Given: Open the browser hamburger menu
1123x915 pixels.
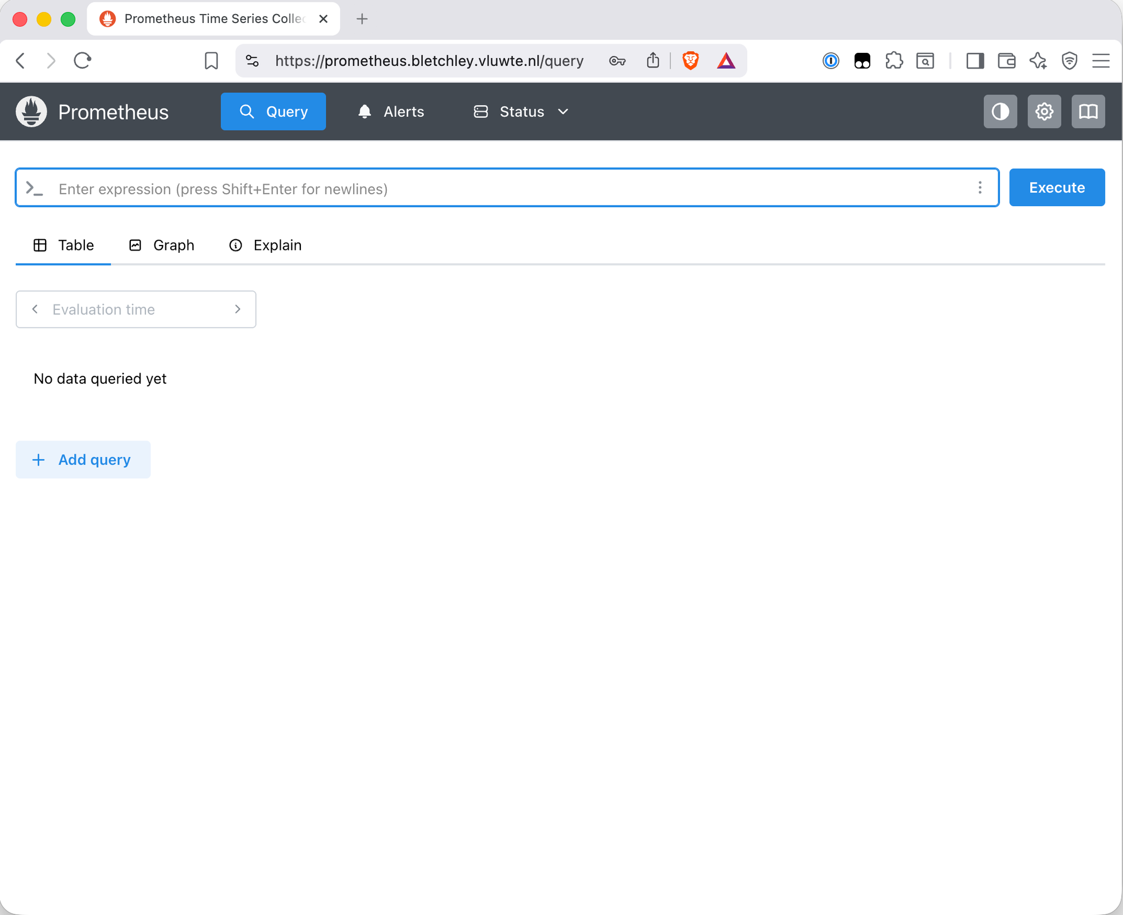Looking at the screenshot, I should [x=1101, y=60].
